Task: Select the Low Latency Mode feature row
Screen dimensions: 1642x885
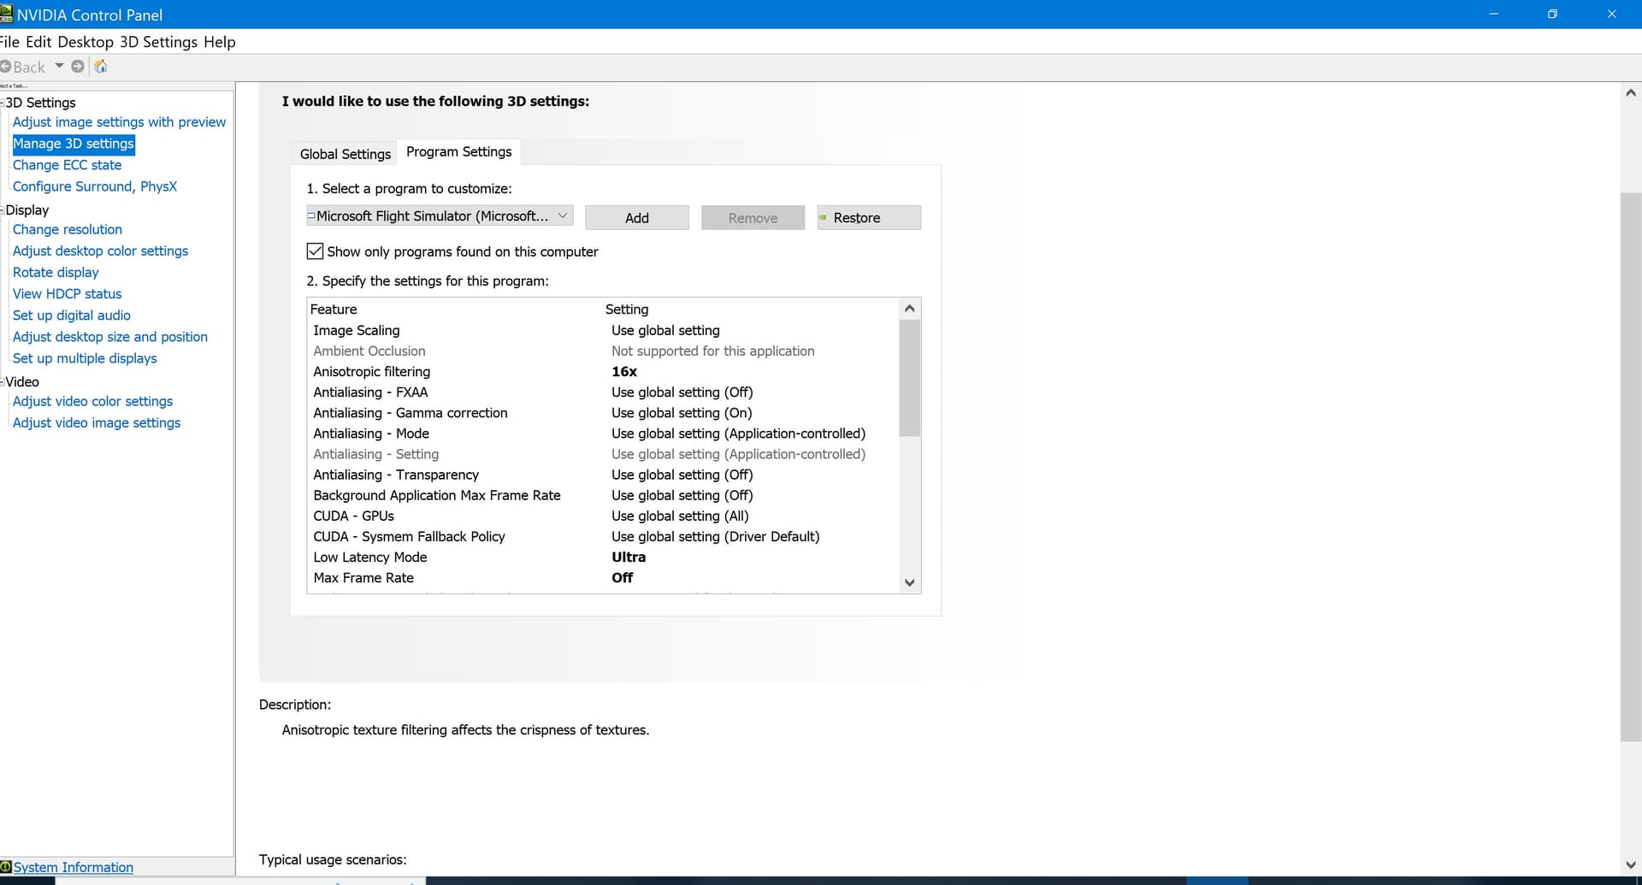Action: click(370, 557)
